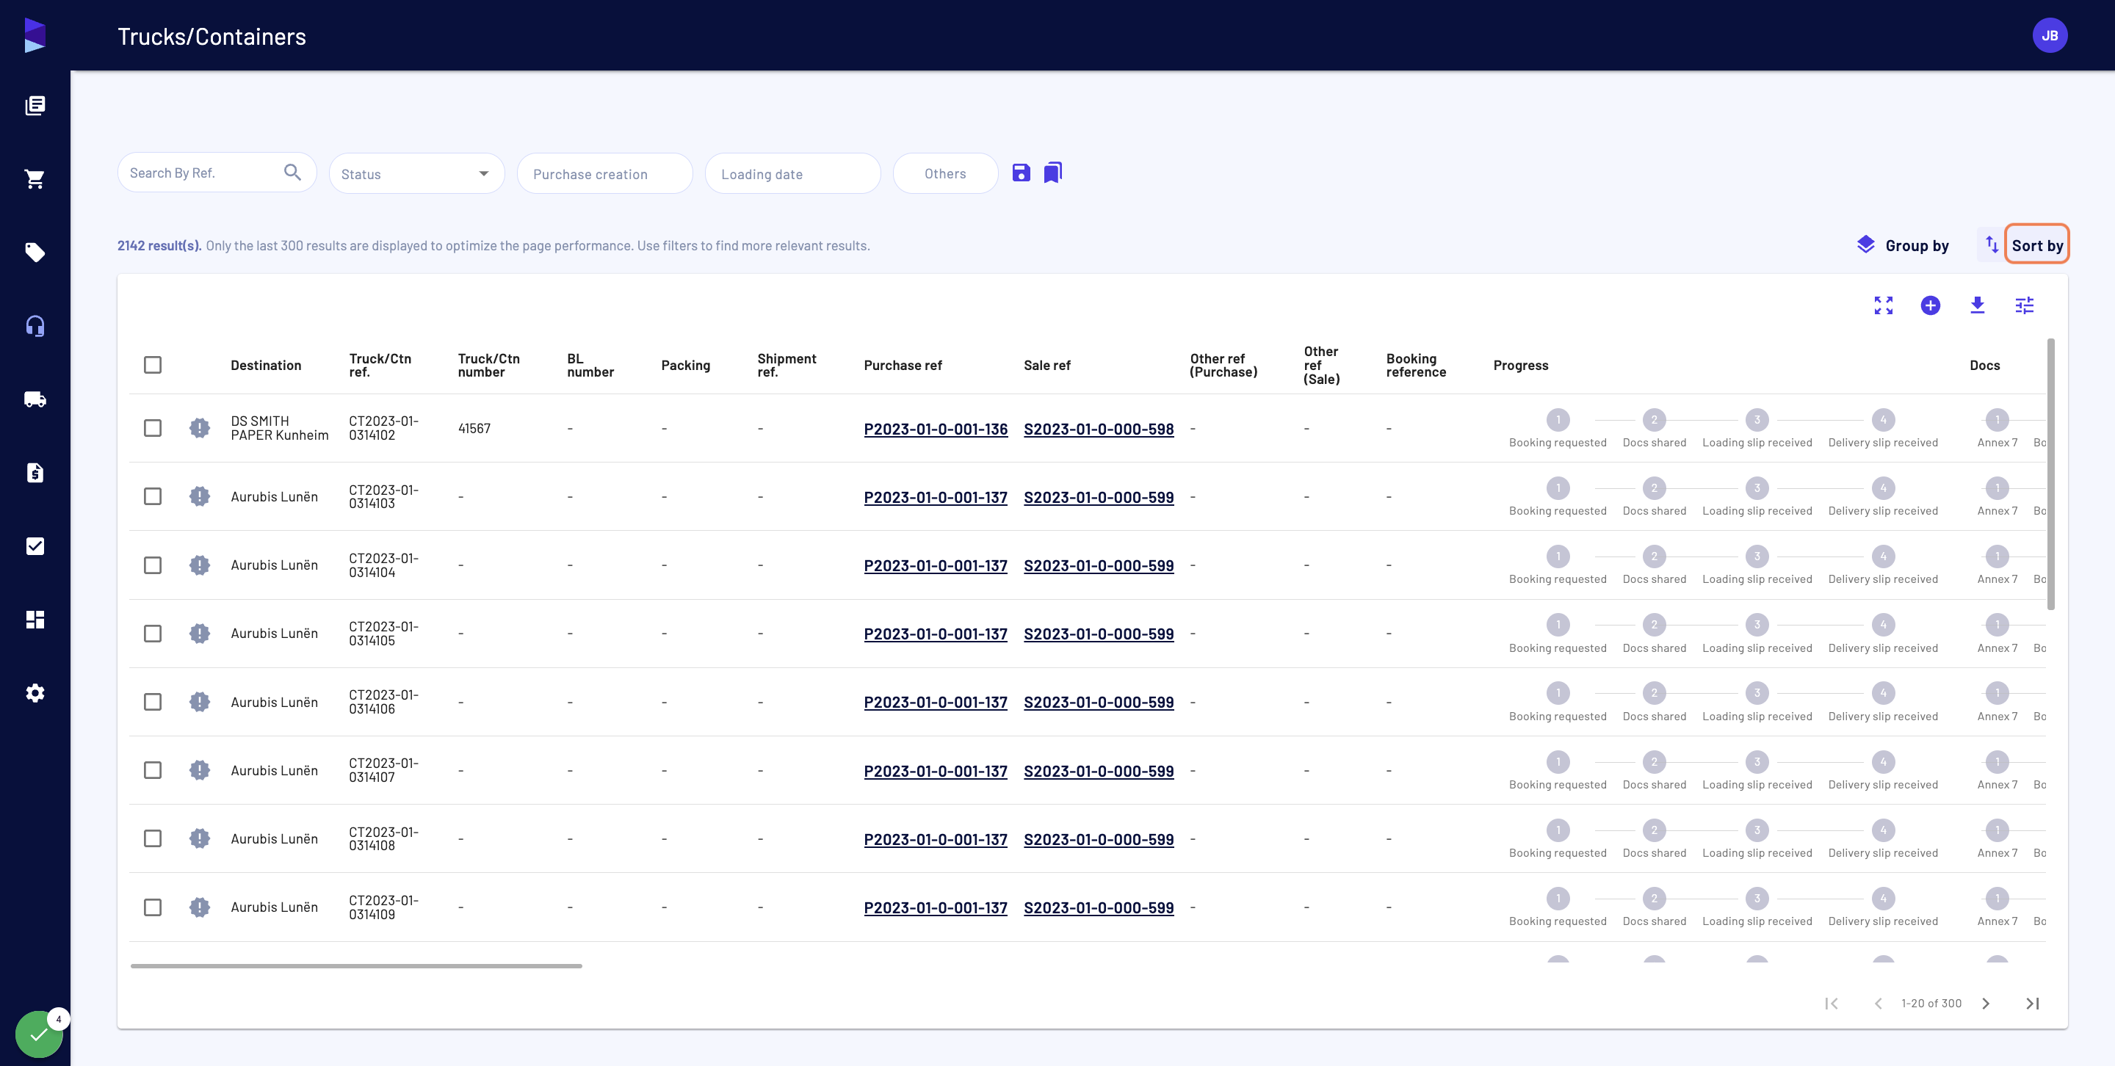Open the headset support sidebar icon
2115x1066 pixels.
(x=35, y=326)
